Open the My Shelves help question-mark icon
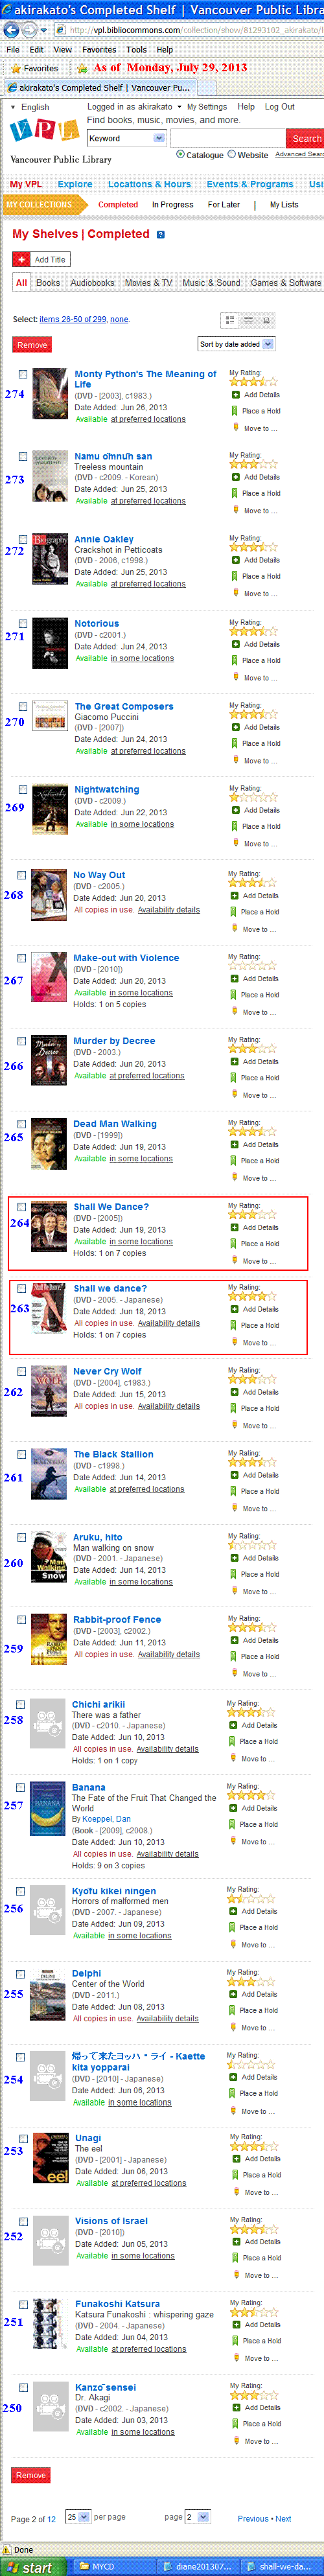Viewport: 324px width, 2576px height. coord(161,235)
